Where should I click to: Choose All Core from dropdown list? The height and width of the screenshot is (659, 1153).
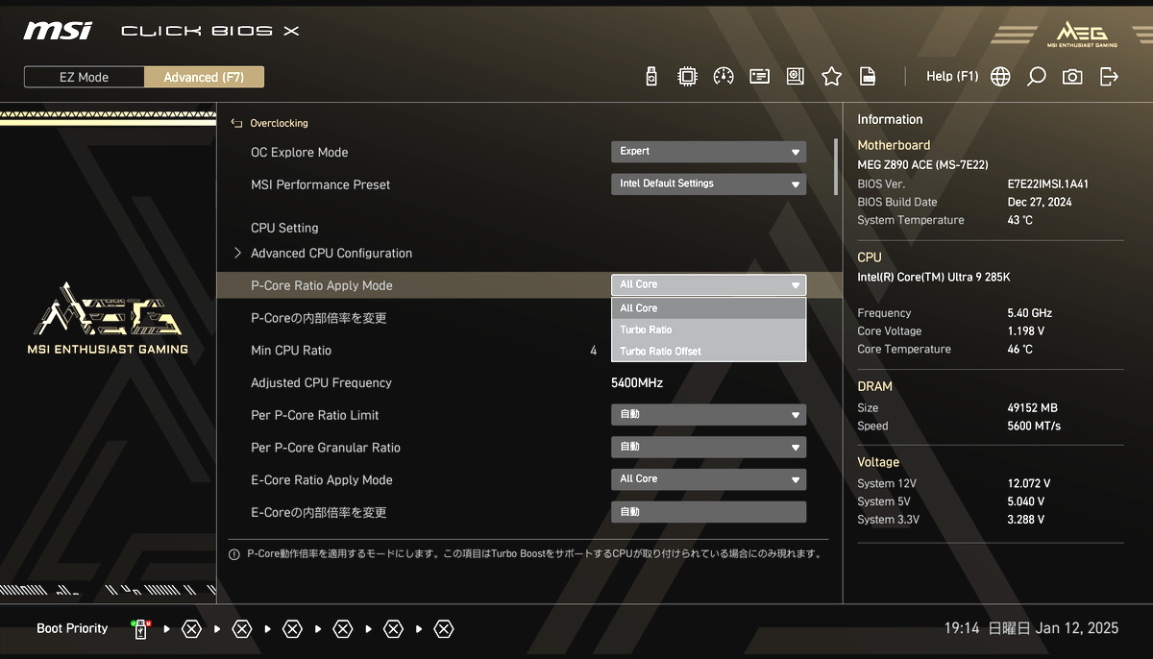click(x=708, y=308)
